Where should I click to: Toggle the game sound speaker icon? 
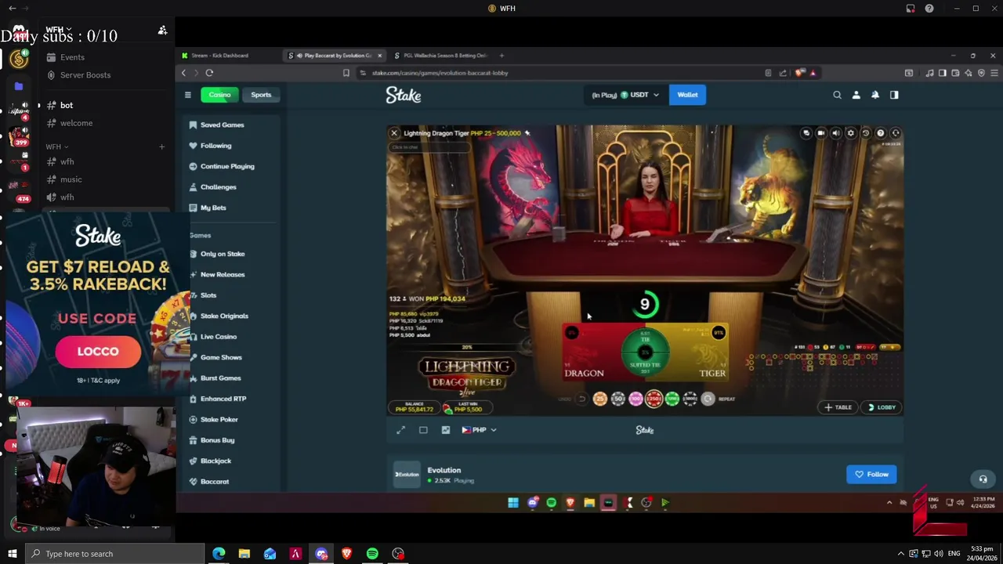pyautogui.click(x=835, y=133)
